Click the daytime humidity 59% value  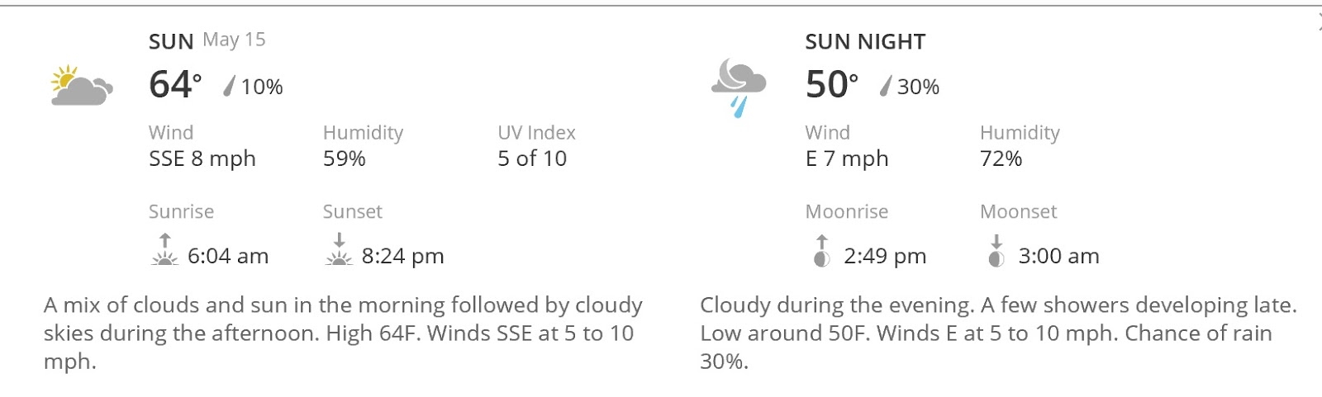coord(345,158)
